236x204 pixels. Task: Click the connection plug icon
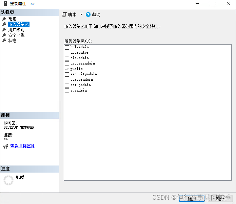[x=6, y=146]
